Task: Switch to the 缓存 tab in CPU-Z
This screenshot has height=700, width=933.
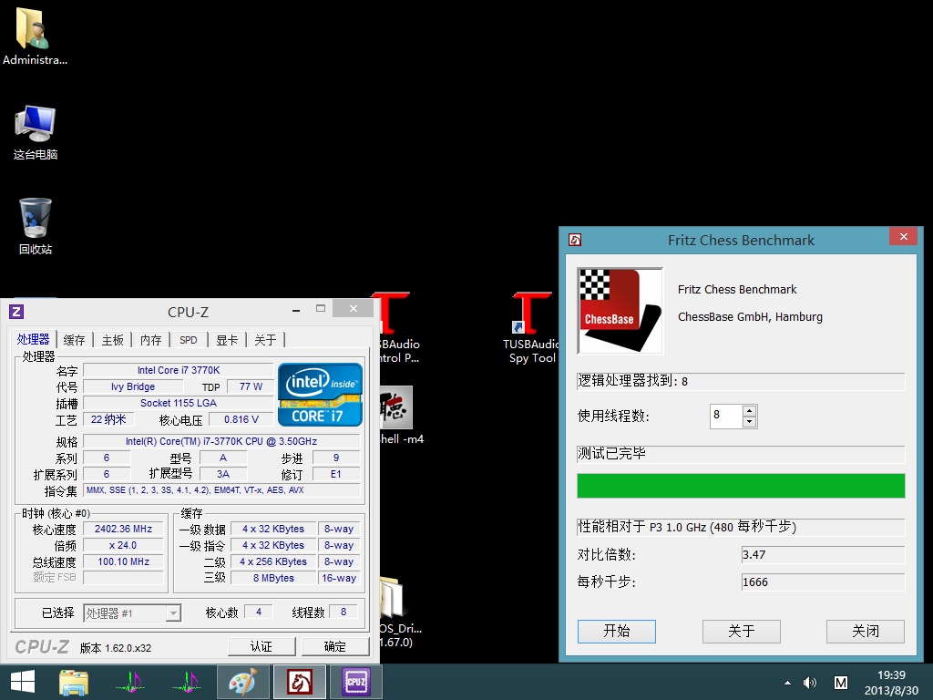Action: point(75,340)
